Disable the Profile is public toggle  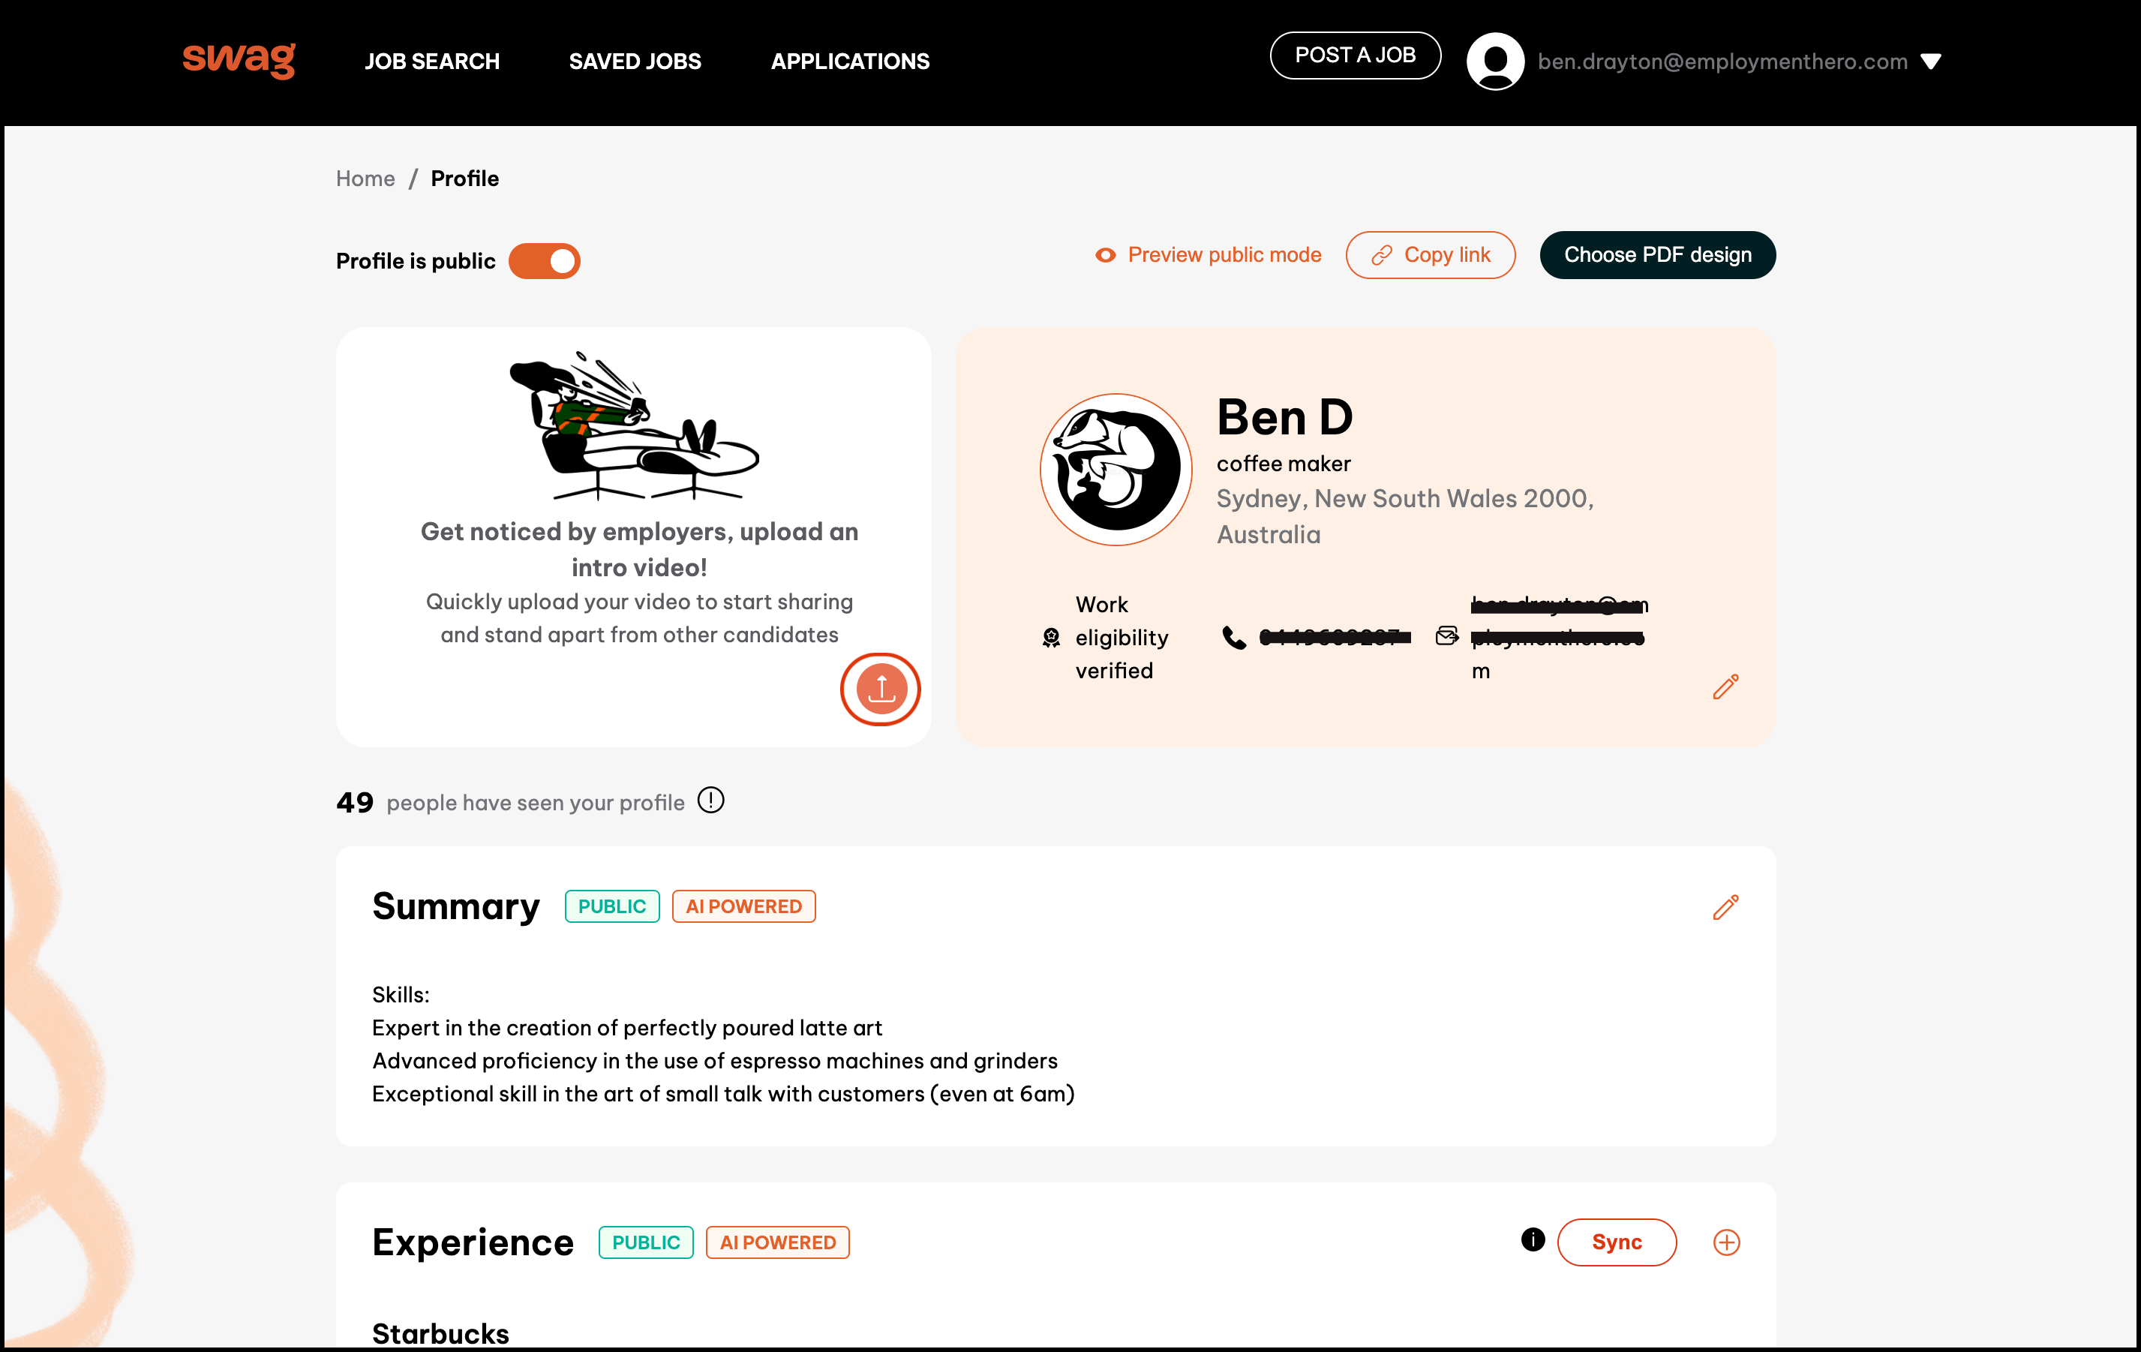coord(544,260)
